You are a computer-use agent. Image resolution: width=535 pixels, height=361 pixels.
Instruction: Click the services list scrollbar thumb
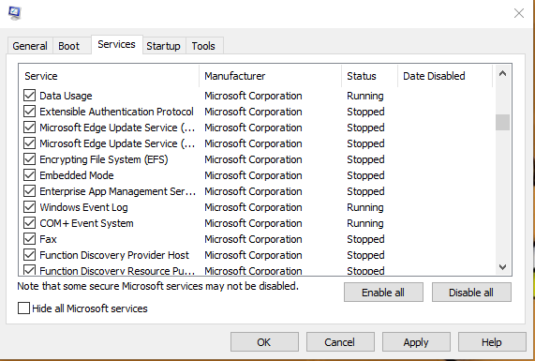tap(502, 122)
